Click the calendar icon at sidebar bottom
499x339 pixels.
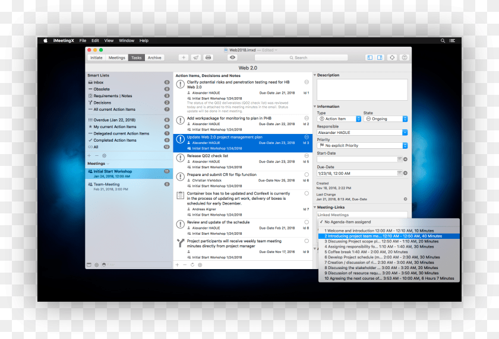(x=89, y=265)
